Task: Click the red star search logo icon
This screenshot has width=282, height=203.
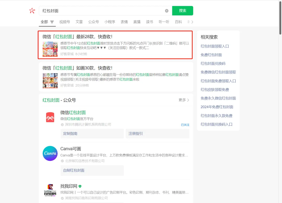Action: 32,11
